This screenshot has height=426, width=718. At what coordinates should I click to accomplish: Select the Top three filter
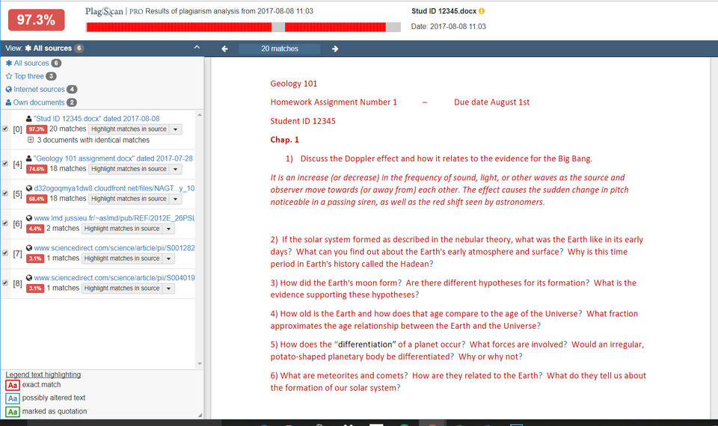point(31,76)
